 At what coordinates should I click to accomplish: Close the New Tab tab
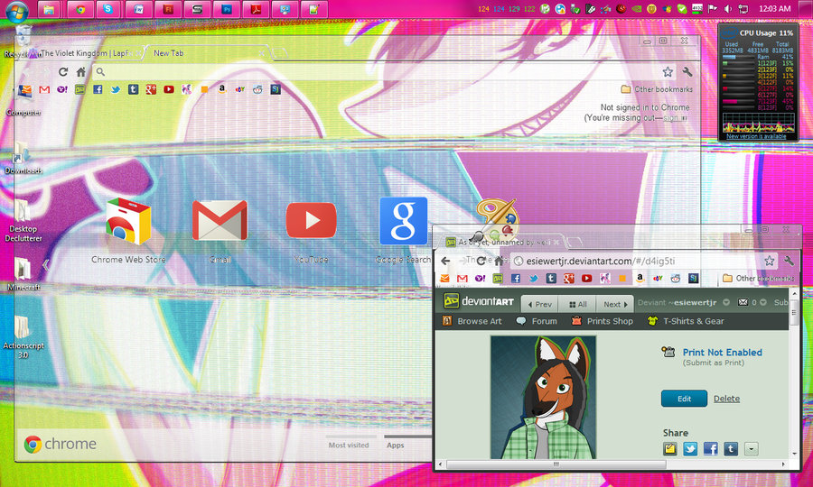click(262, 53)
